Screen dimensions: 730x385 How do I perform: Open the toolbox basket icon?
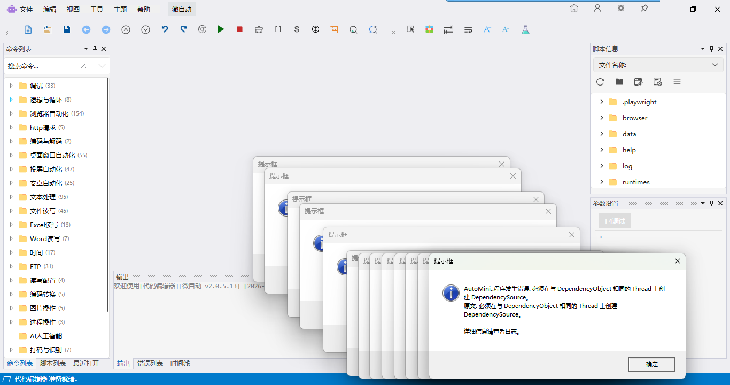coord(259,29)
